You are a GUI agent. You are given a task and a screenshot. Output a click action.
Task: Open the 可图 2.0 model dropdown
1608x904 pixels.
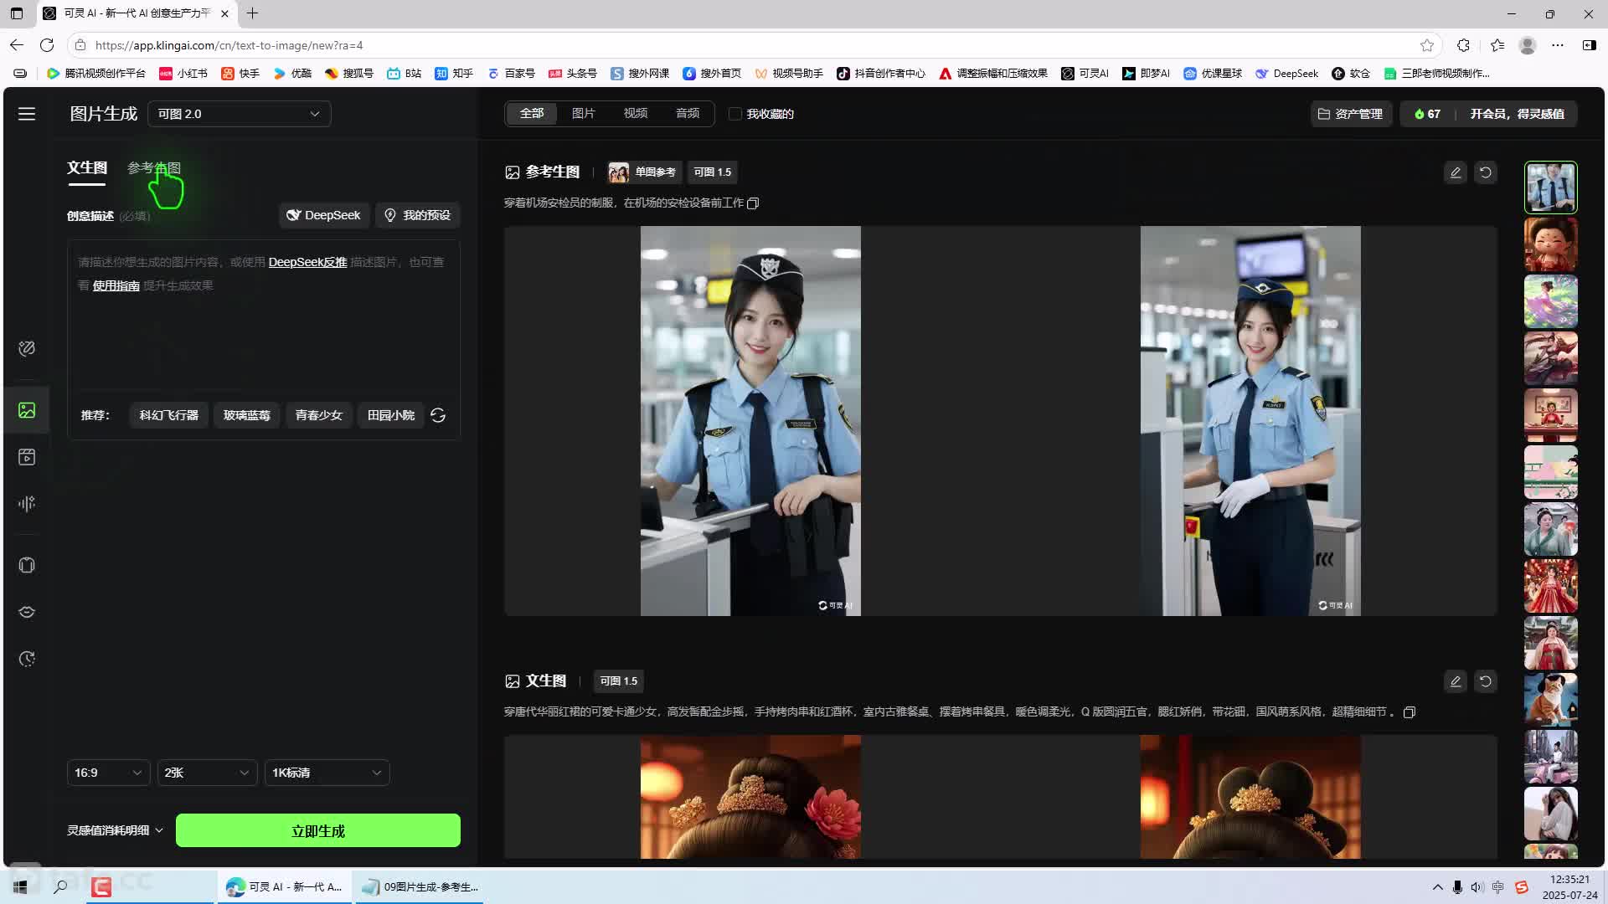[x=240, y=114]
